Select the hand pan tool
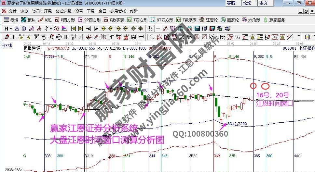Screen dimensions: 315x172 (x=150, y=28)
